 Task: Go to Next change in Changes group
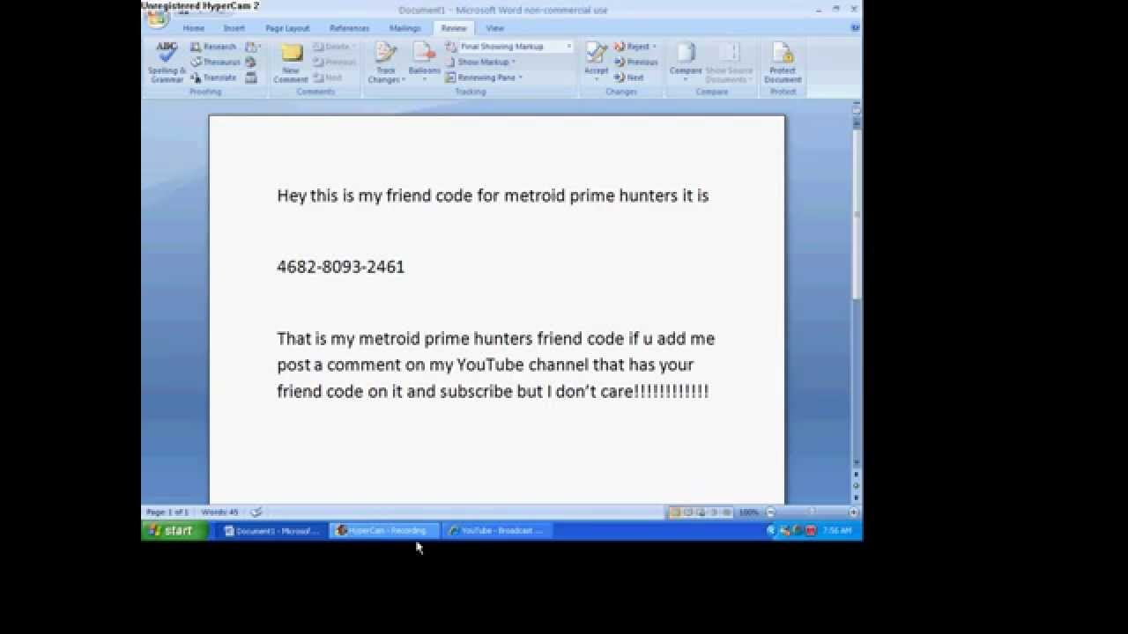point(629,77)
